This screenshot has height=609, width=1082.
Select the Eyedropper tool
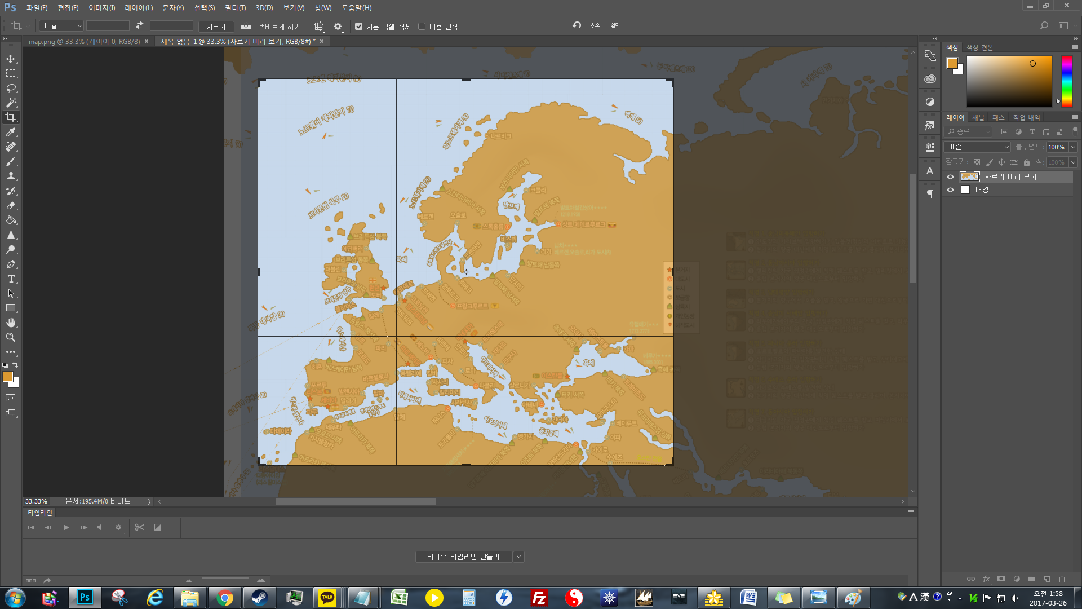[x=11, y=132]
